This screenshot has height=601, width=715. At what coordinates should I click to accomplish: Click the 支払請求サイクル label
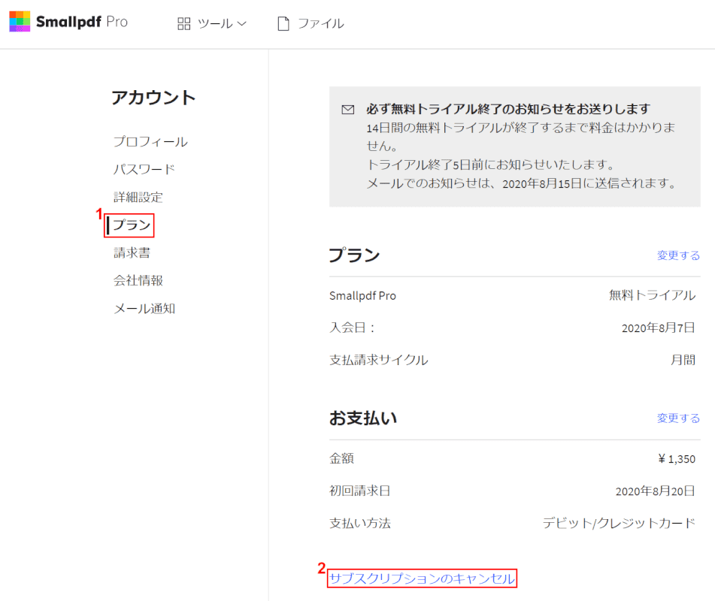[x=379, y=360]
